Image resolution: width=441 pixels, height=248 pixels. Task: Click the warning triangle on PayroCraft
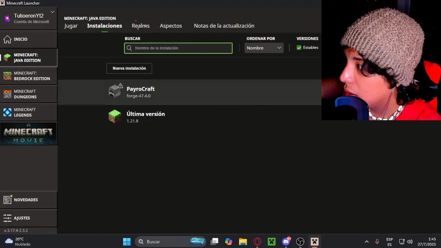click(x=120, y=85)
